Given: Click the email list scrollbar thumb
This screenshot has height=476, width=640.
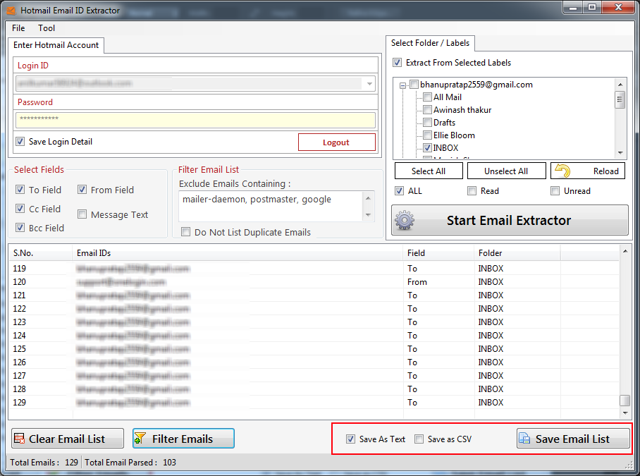Looking at the screenshot, I should (625, 401).
